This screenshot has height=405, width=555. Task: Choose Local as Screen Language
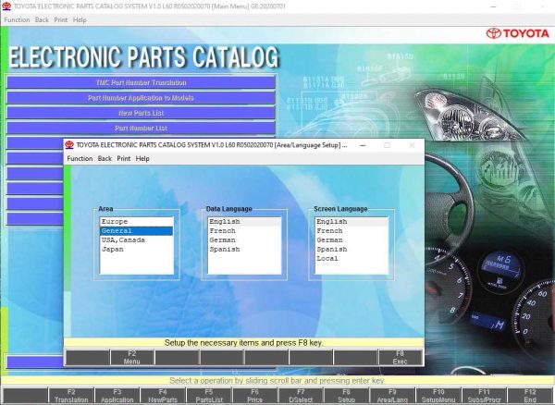tap(351, 259)
